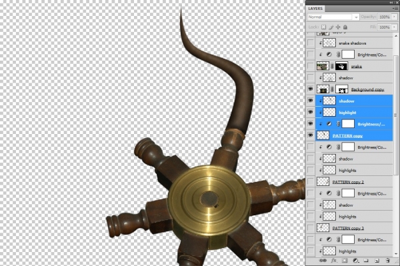This screenshot has width=400, height=266.
Task: Select highlights layer directly above PATTERN copy 3
Action: [x=354, y=217]
